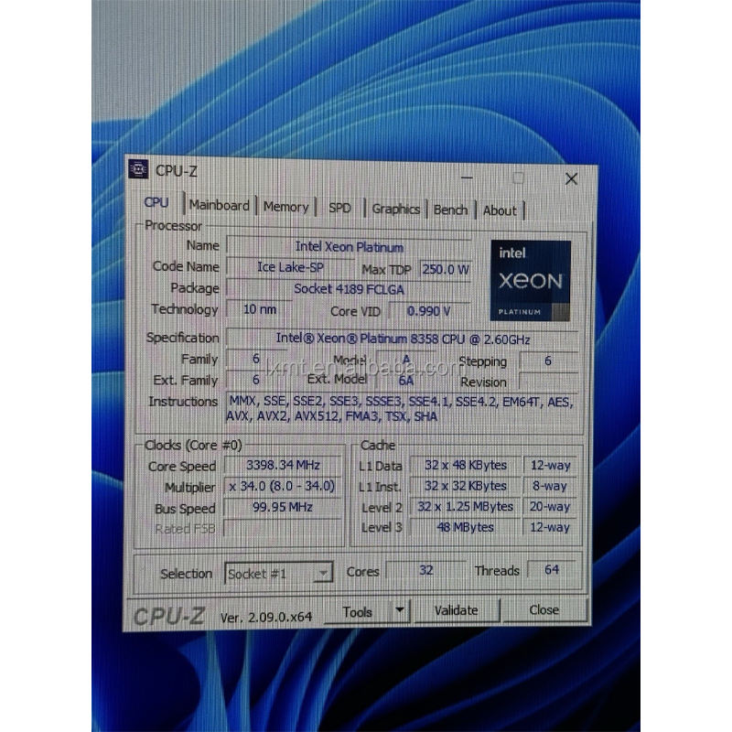This screenshot has width=732, height=732.
Task: Click the Ext. Family value 6
Action: pyautogui.click(x=256, y=380)
